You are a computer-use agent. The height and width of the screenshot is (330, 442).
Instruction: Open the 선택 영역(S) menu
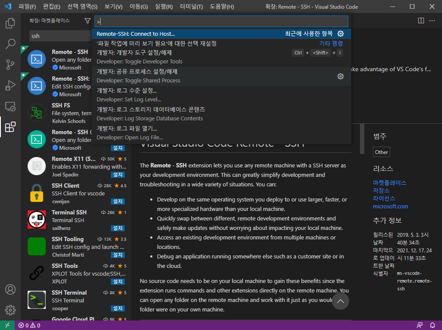tap(82, 6)
